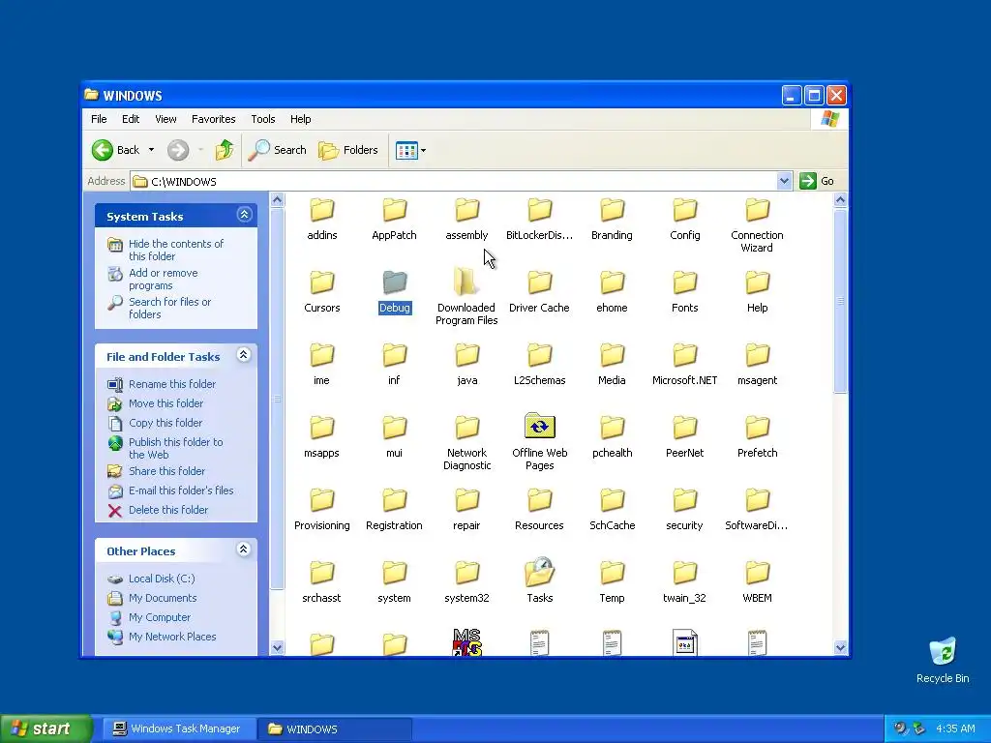Go to My Documents
This screenshot has height=743, width=991.
click(163, 598)
